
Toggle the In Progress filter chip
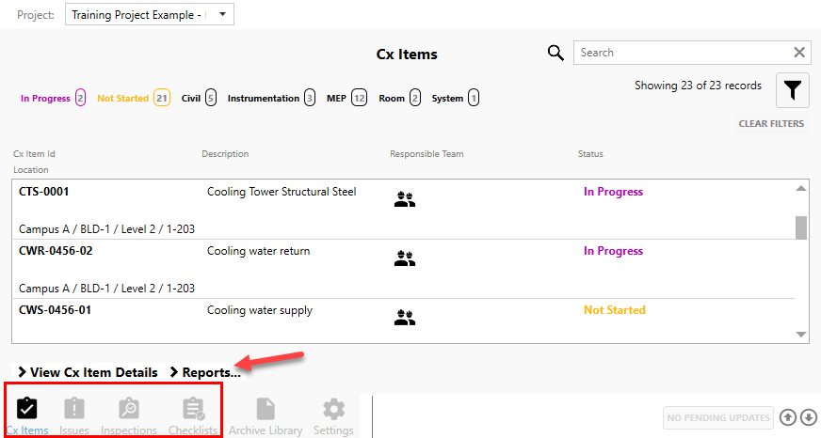[53, 98]
